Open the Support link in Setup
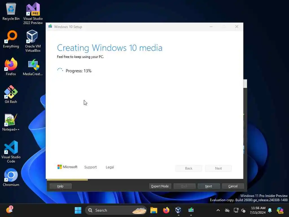This screenshot has height=217, width=289. pyautogui.click(x=91, y=167)
